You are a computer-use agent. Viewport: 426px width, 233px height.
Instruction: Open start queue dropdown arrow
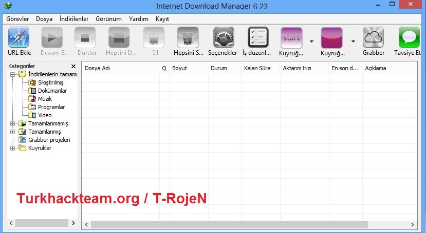point(311,41)
